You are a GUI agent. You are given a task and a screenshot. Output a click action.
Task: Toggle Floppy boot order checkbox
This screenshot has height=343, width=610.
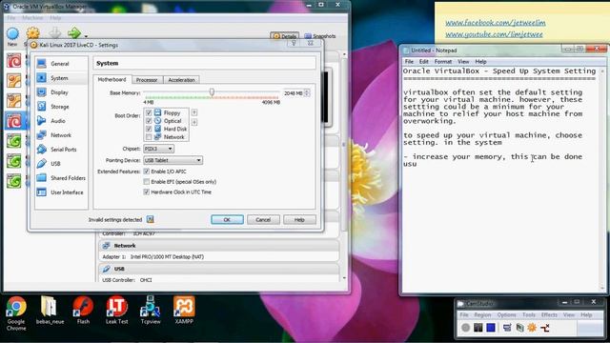pos(149,112)
